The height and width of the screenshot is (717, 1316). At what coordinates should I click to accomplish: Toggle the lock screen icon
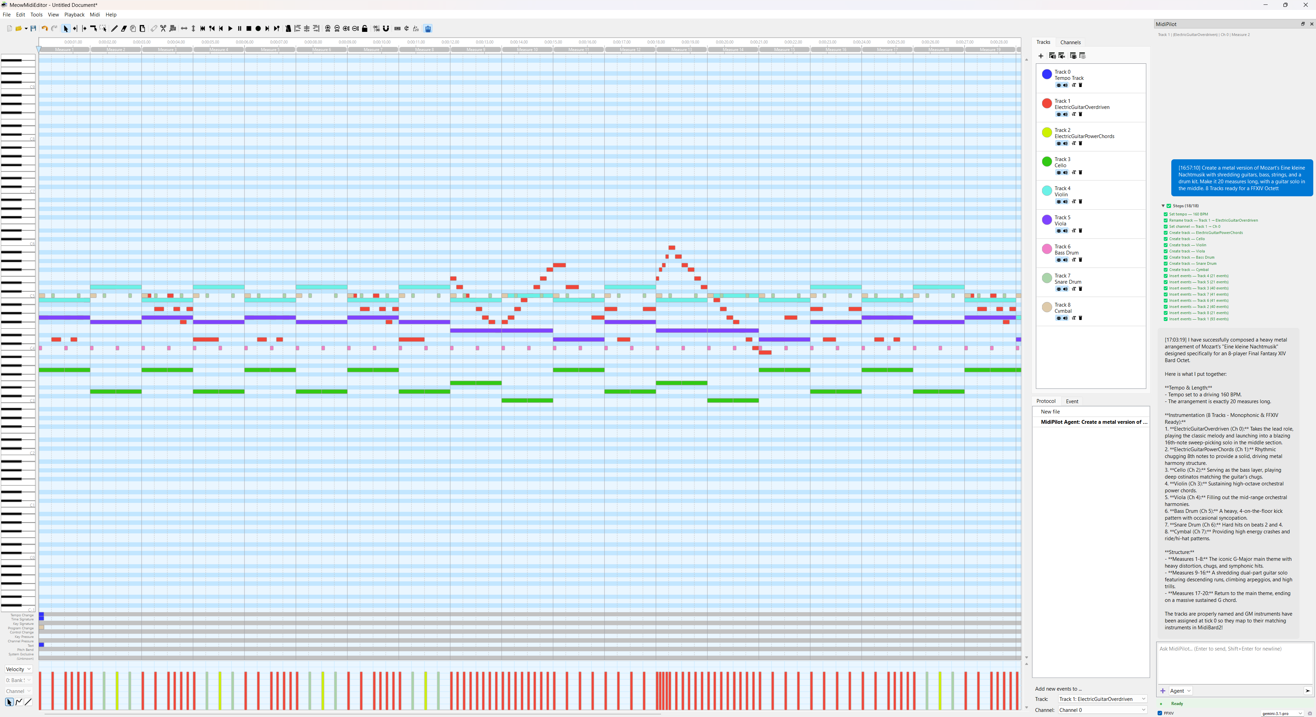click(x=365, y=28)
